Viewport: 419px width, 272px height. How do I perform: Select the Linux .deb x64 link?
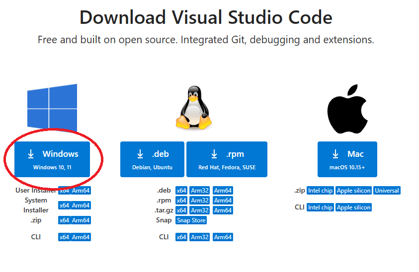pos(181,190)
